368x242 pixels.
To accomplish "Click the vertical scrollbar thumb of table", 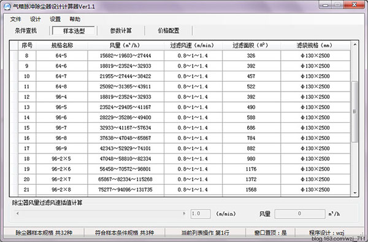I will point(355,112).
